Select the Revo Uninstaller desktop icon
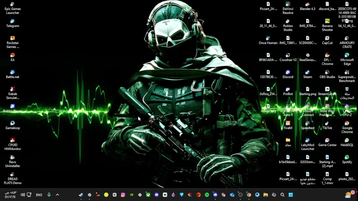Viewport: 358px width, 201px height. tap(13, 161)
